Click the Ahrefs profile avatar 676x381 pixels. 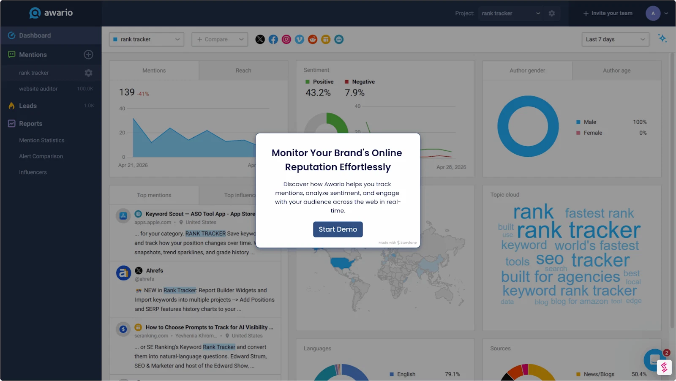tap(123, 273)
